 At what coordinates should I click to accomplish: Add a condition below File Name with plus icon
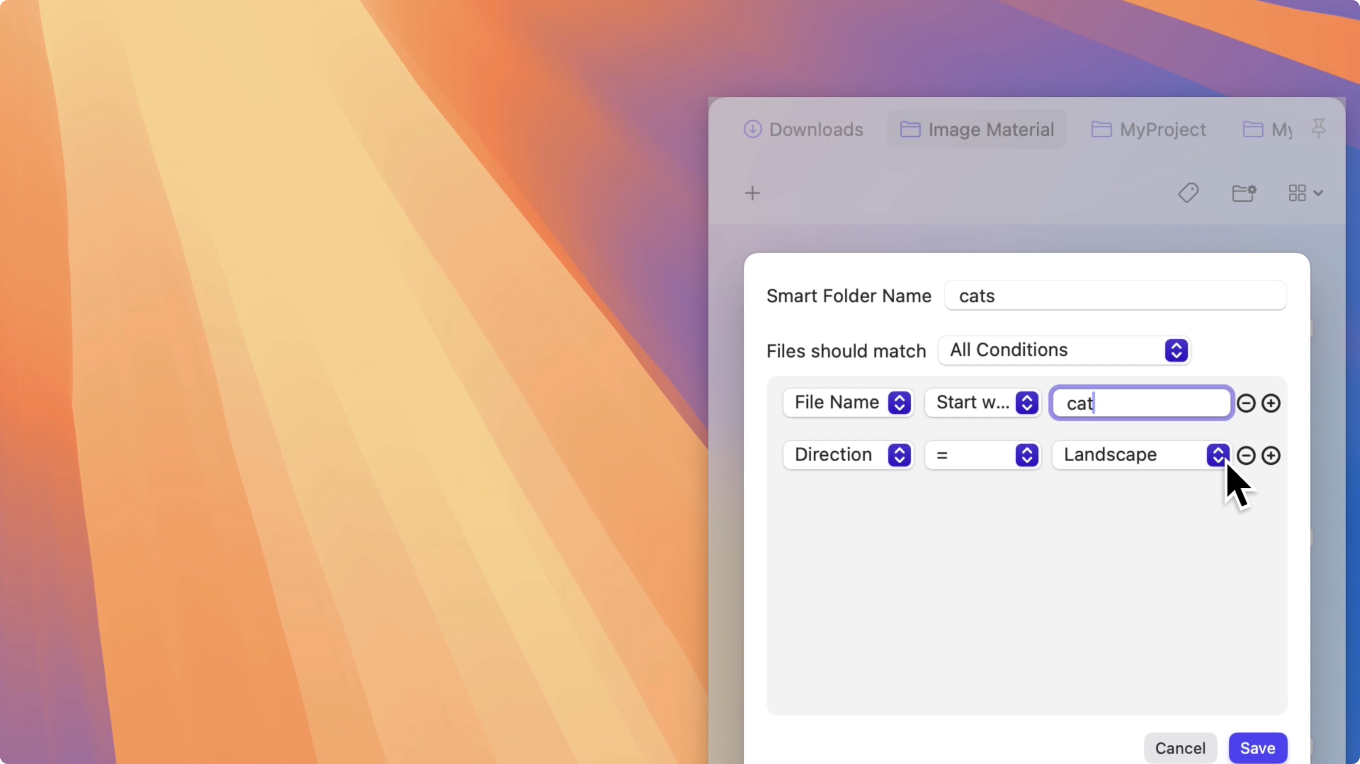1271,402
